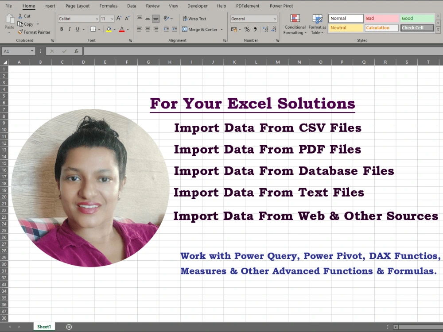
Task: Toggle Bold formatting
Action: point(62,29)
